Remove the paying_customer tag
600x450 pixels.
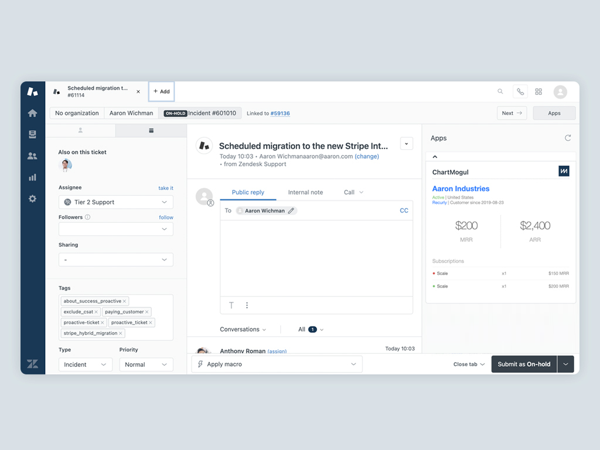(147, 312)
